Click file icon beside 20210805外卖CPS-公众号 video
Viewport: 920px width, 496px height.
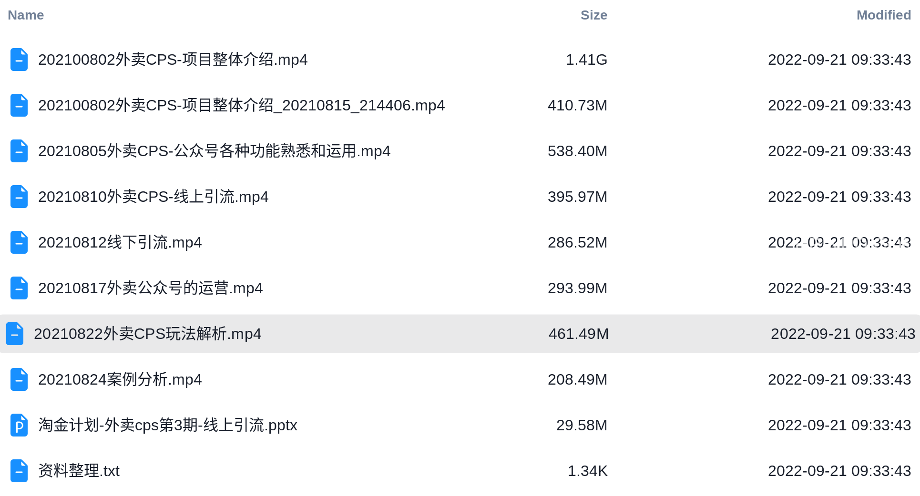click(19, 151)
